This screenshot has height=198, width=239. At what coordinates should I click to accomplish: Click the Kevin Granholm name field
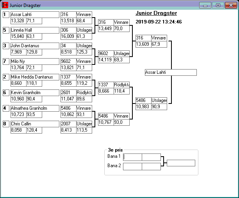click(34, 93)
